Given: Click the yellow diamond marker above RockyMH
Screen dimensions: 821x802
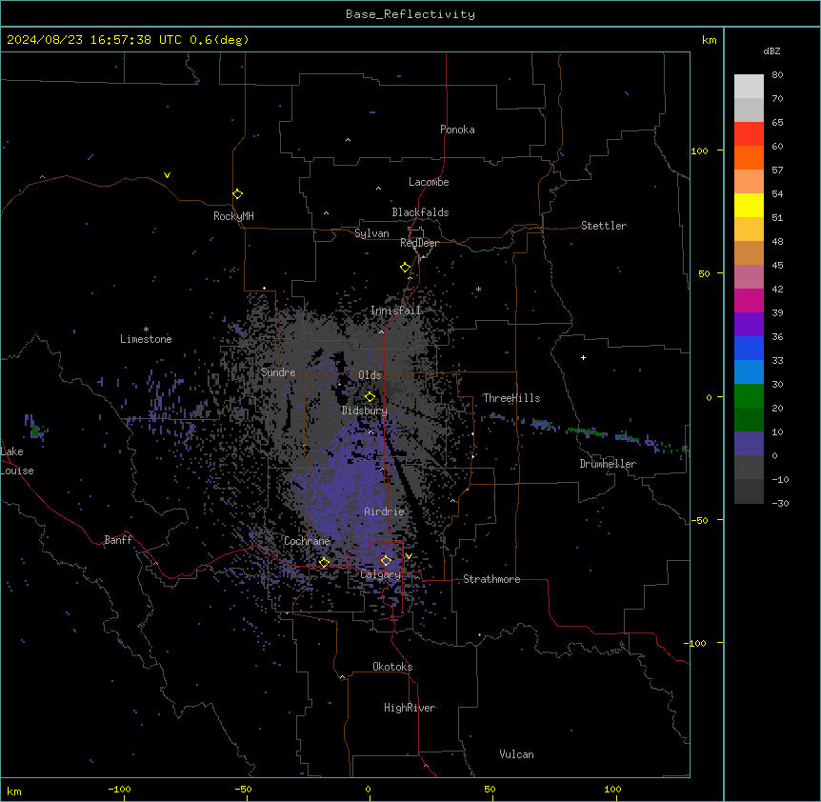Looking at the screenshot, I should 238,194.
